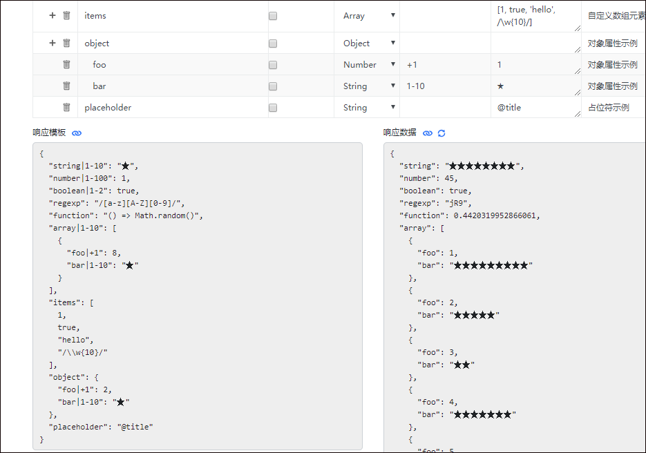The image size is (646, 453).
Task: Check the checkbox in the foo row
Action: click(273, 65)
